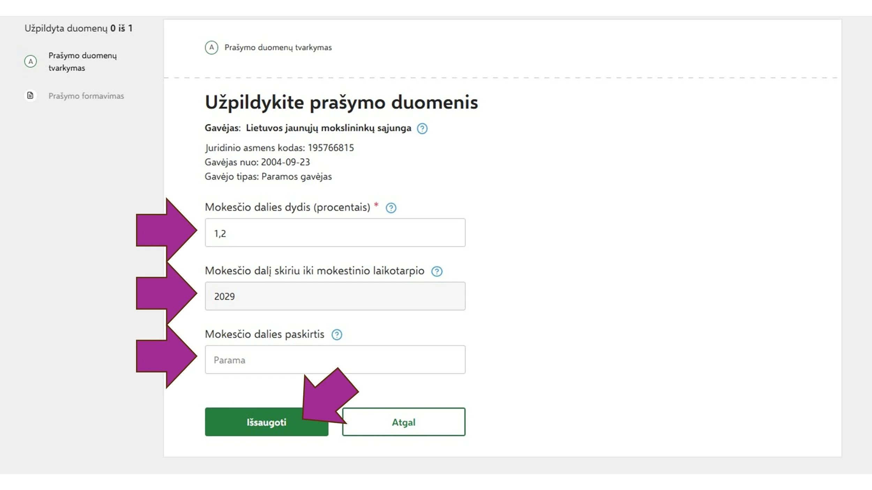
Task: Click the Juridinio asmens kodas 195766815 text
Action: pyautogui.click(x=279, y=148)
